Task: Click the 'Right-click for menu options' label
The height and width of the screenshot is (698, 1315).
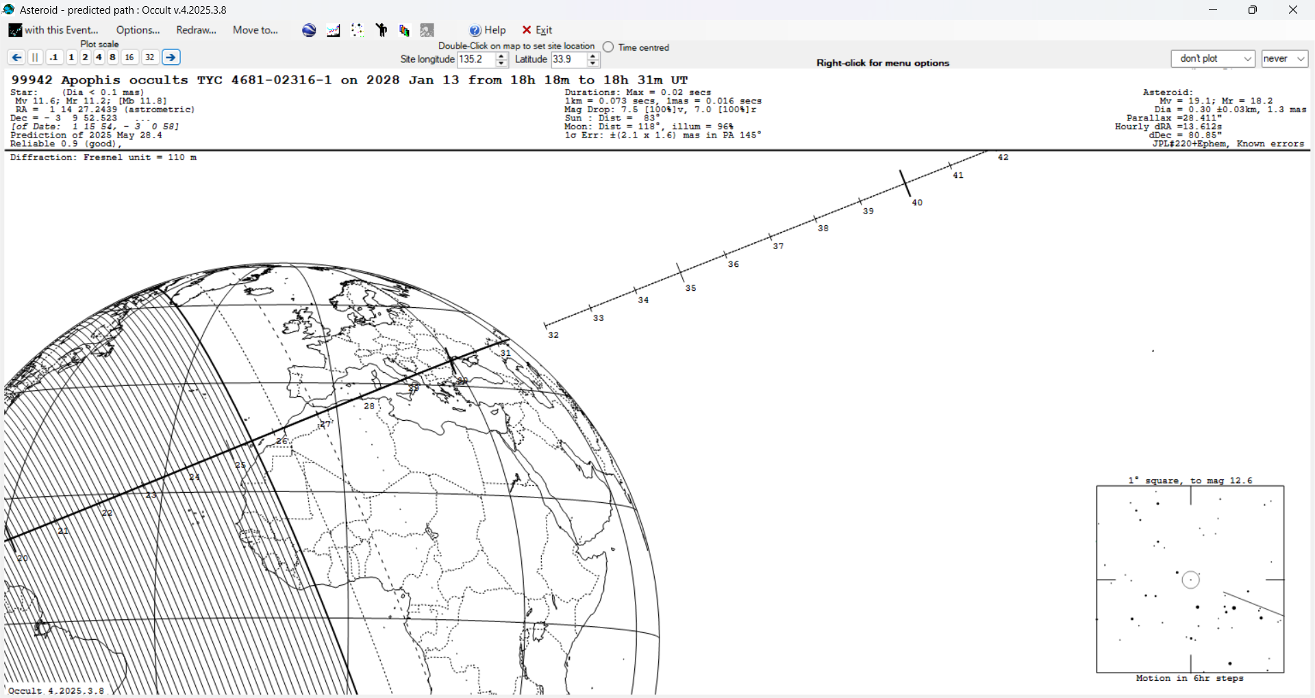Action: [x=883, y=63]
